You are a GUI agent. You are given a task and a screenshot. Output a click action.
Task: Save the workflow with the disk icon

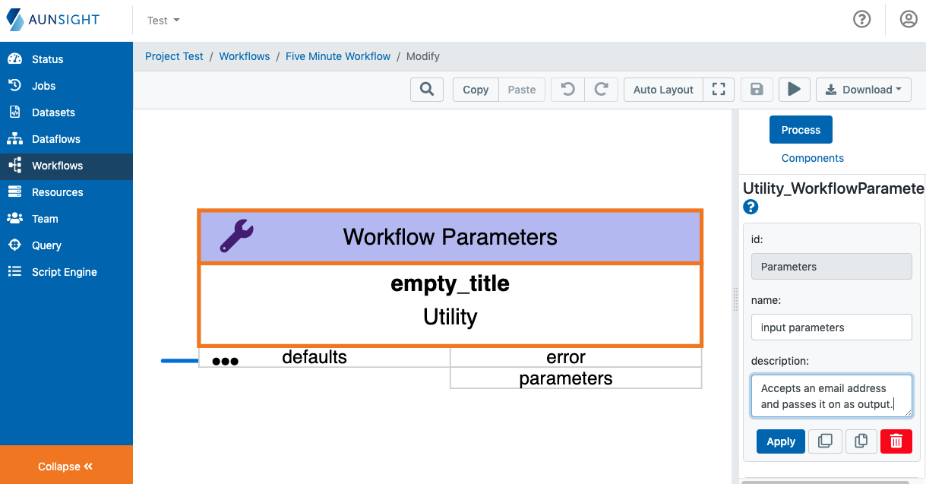click(x=757, y=89)
